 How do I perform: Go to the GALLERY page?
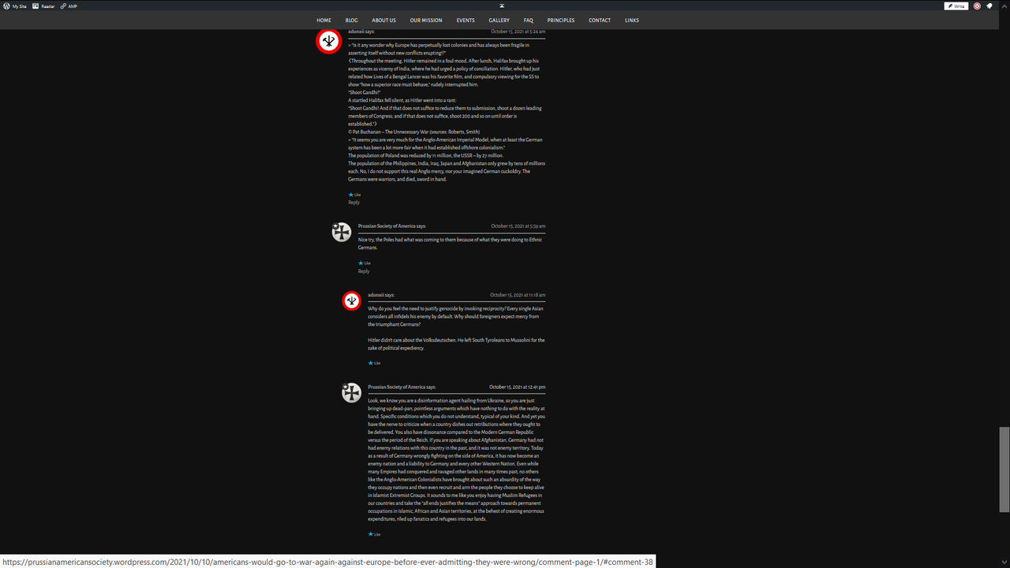tap(499, 20)
